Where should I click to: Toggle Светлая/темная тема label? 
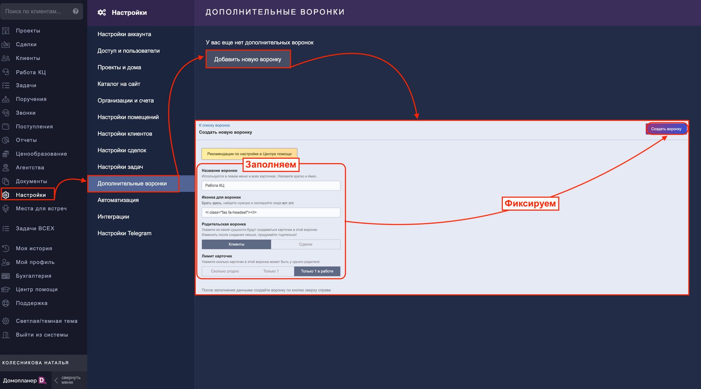click(x=47, y=321)
